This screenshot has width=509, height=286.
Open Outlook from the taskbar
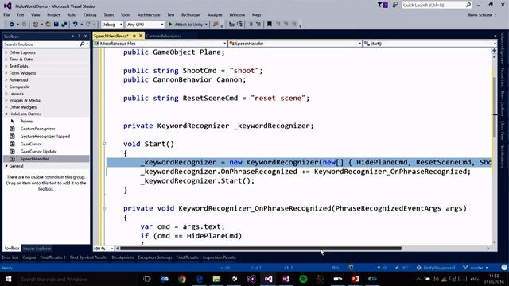tap(165, 279)
